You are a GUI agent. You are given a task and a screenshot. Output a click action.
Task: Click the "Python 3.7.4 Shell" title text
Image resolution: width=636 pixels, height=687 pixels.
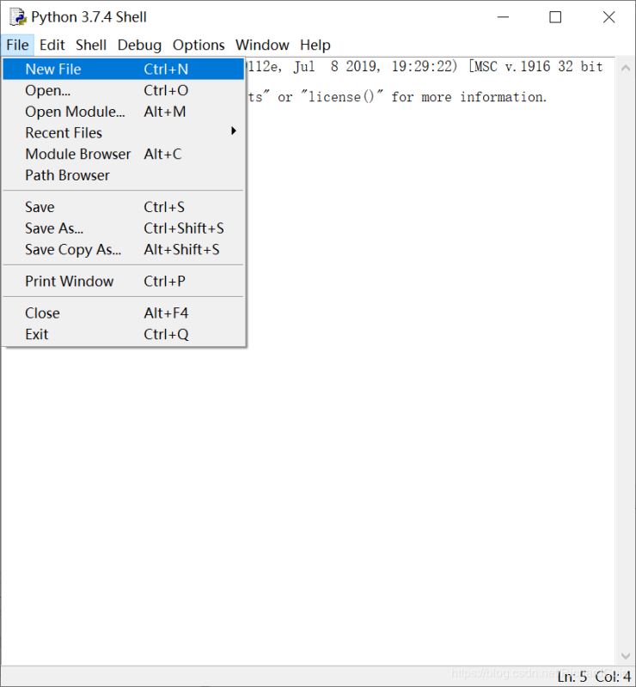(x=89, y=17)
